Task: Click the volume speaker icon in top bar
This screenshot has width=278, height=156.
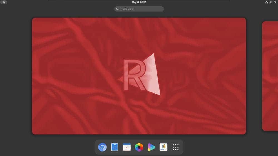Action: tap(270, 2)
